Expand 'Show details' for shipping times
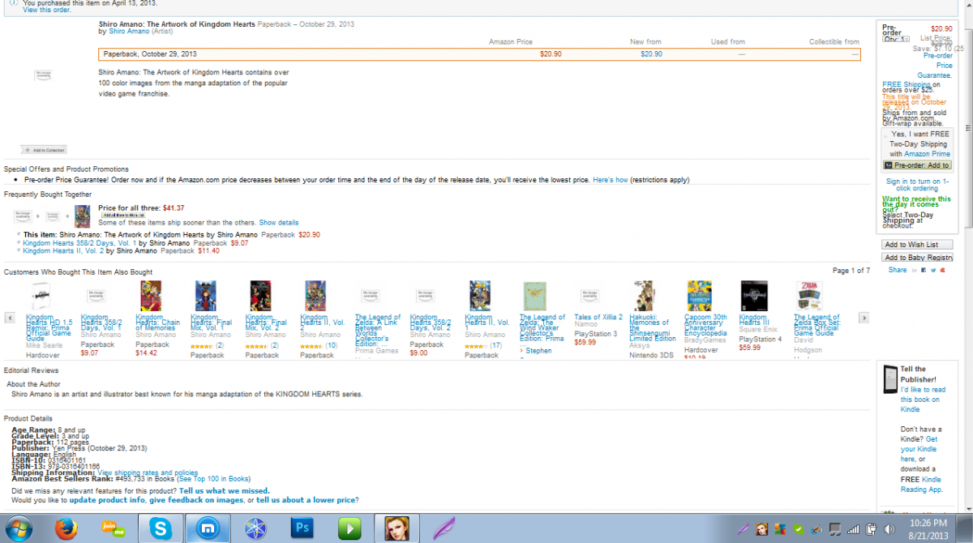973x543 pixels. pyautogui.click(x=278, y=222)
